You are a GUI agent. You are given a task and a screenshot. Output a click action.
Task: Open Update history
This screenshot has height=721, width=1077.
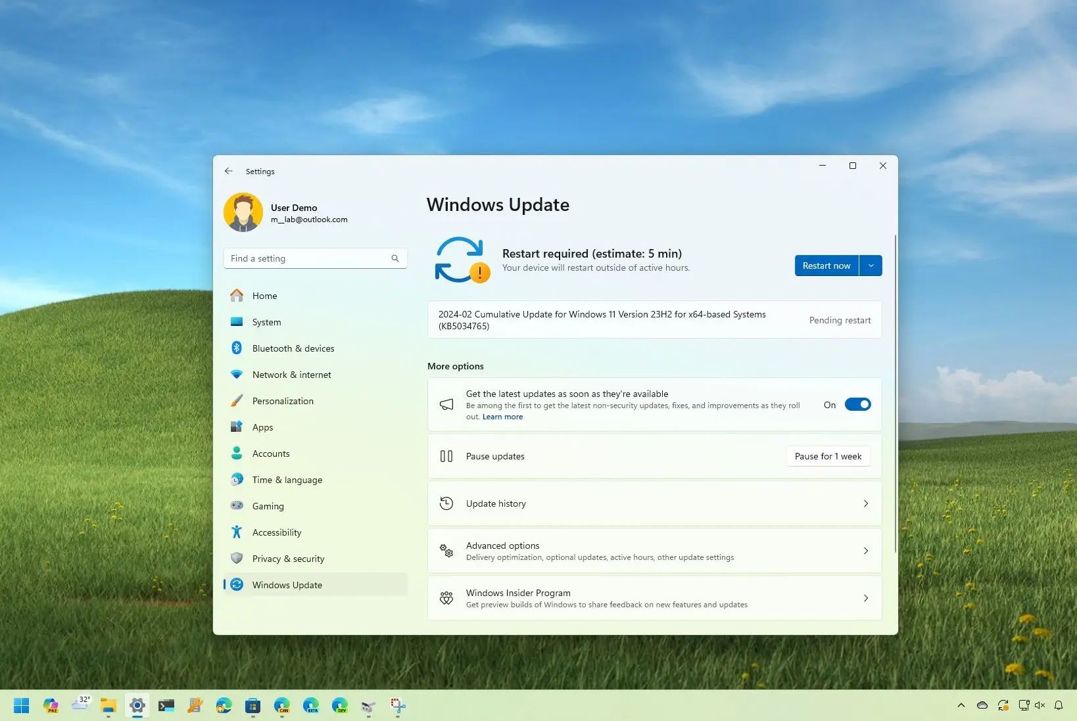tap(654, 503)
